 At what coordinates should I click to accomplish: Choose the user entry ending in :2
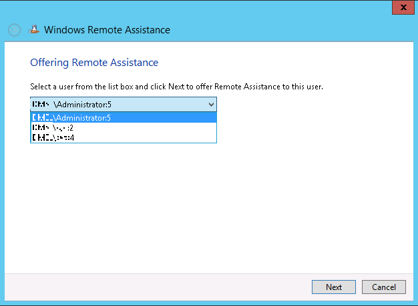(124, 128)
